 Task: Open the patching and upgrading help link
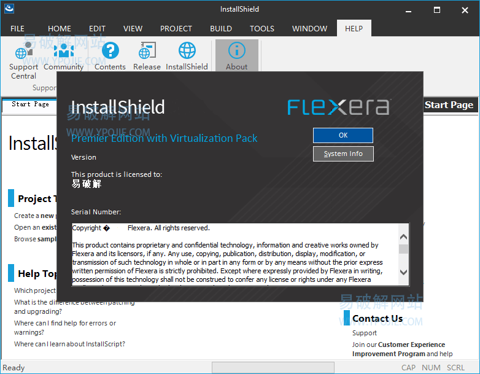(x=74, y=306)
